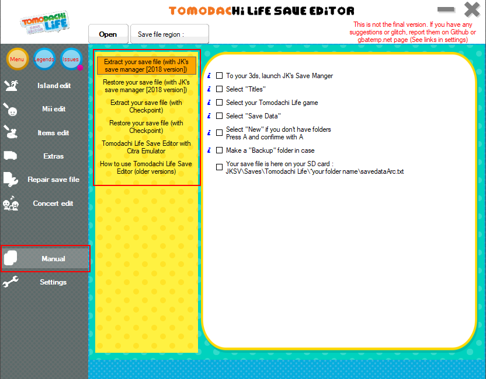Open Repair save file section
This screenshot has height=379, width=486.
point(44,180)
